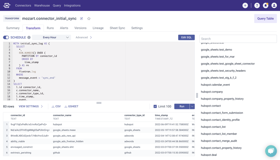This screenshot has height=160, width=280.
Task: Run the query with Run button
Action: tap(182, 106)
